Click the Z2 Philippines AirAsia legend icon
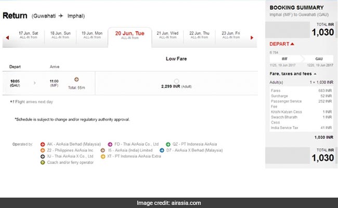338x208 pixels. (x=42, y=150)
